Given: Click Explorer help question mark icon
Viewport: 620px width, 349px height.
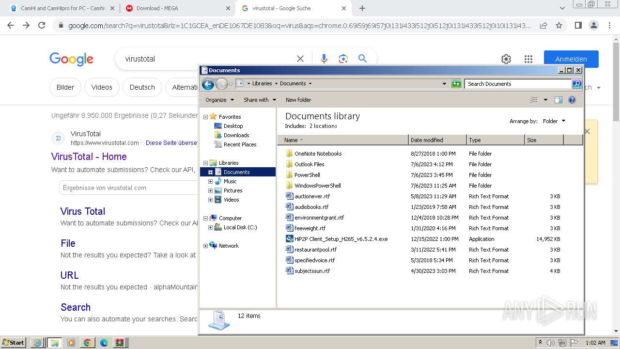Looking at the screenshot, I should click(x=572, y=100).
